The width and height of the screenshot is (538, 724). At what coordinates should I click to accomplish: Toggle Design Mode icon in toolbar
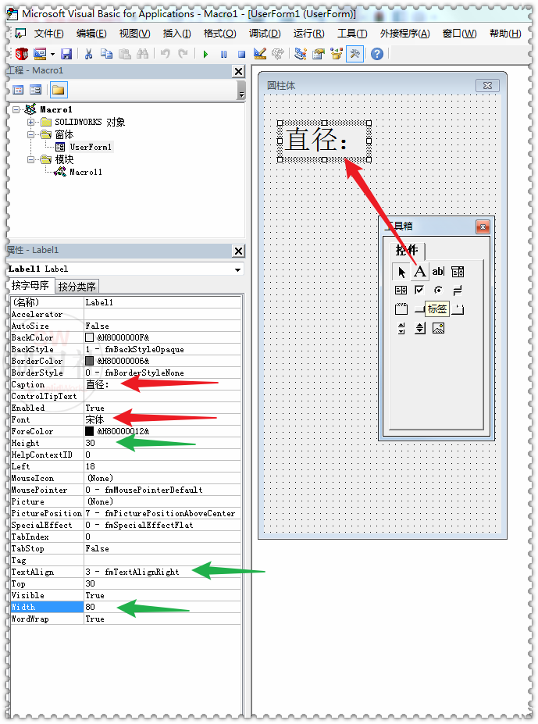pyautogui.click(x=260, y=54)
